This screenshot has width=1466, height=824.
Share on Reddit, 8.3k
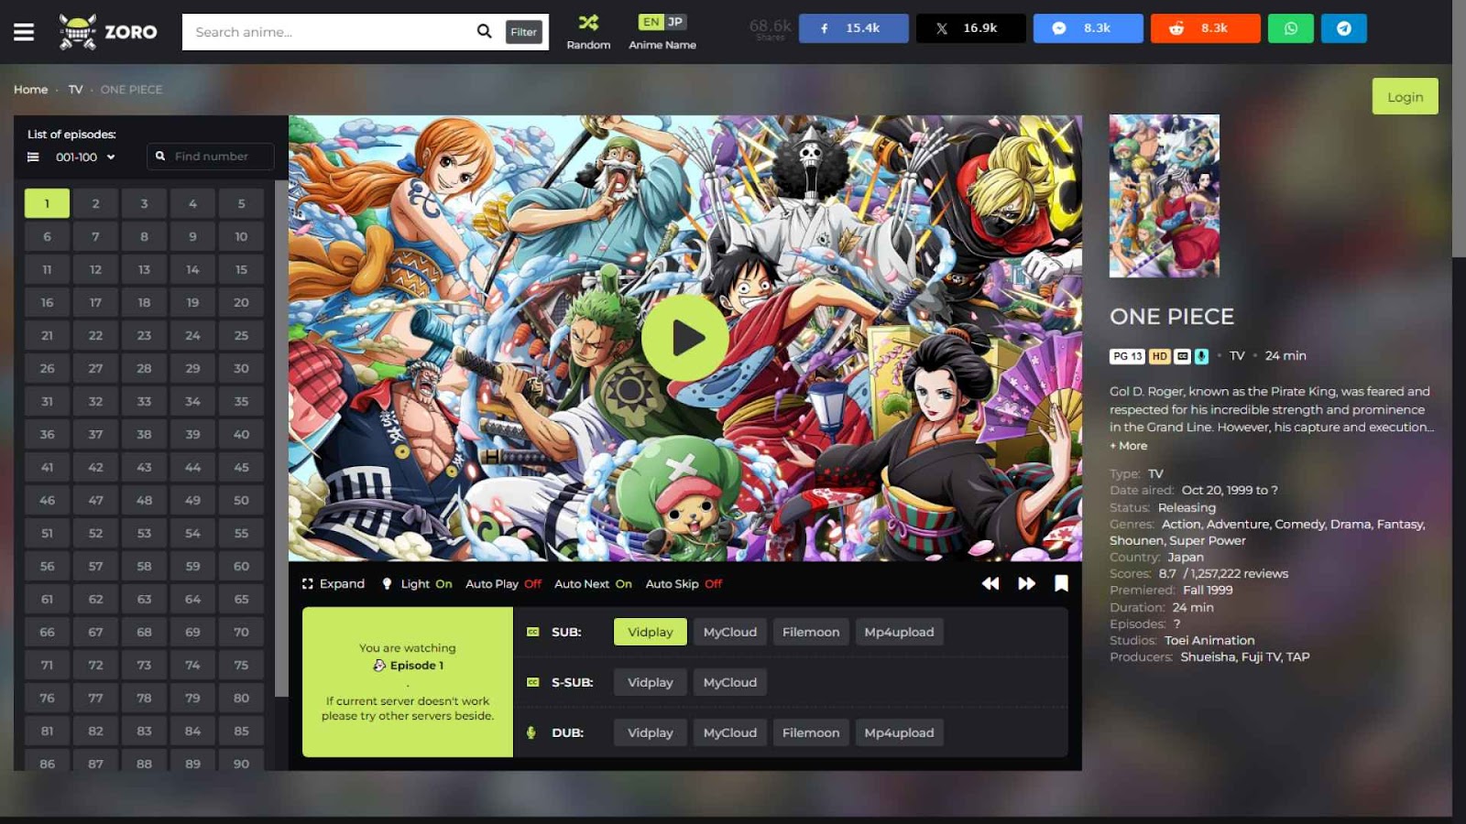1206,28
